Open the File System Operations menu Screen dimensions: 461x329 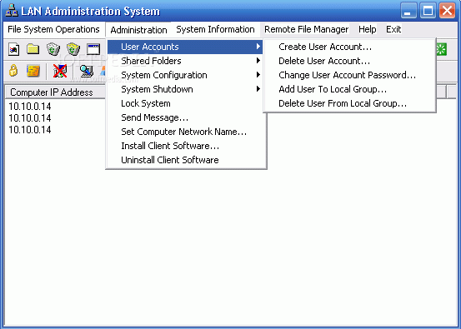pos(53,29)
